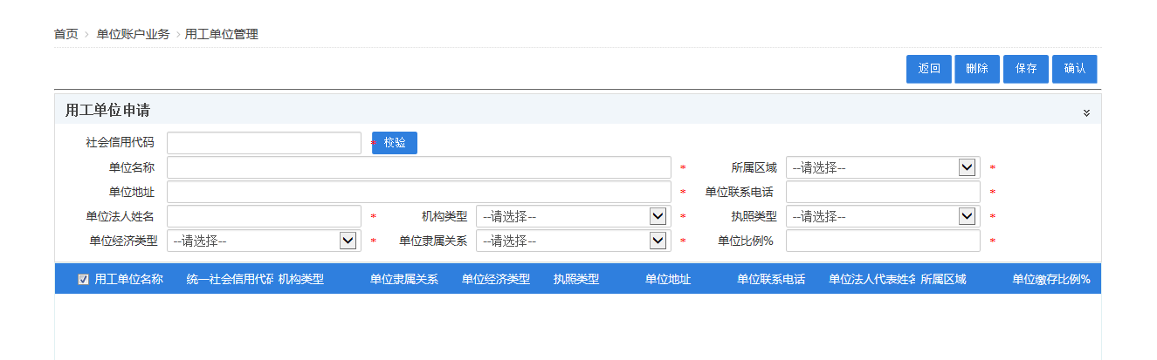Click the 用工单位申请 panel title
1157x360 pixels.
[107, 111]
